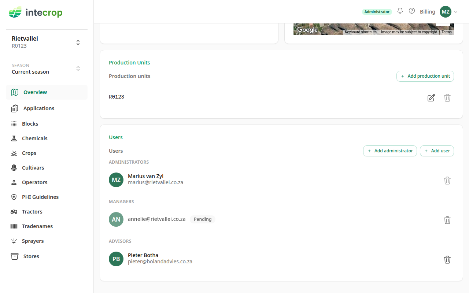
Task: Click Add production unit button
Action: tap(425, 76)
